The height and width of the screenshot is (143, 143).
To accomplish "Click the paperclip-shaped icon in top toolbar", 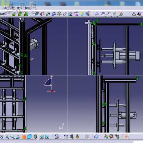I will [x=65, y=14].
